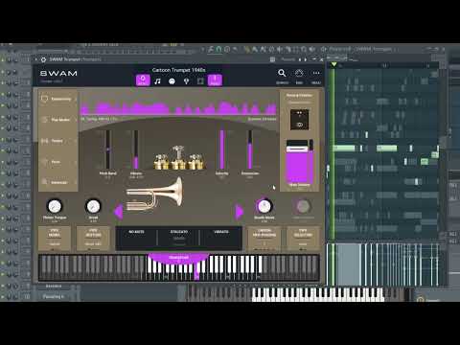This screenshot has height=345, width=460.
Task: Click the greyed-out knob right of Breath Noise
Action: (x=303, y=206)
